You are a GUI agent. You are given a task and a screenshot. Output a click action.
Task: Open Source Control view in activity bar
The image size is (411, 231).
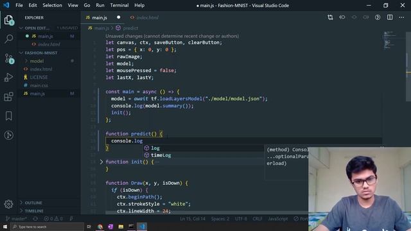8,58
